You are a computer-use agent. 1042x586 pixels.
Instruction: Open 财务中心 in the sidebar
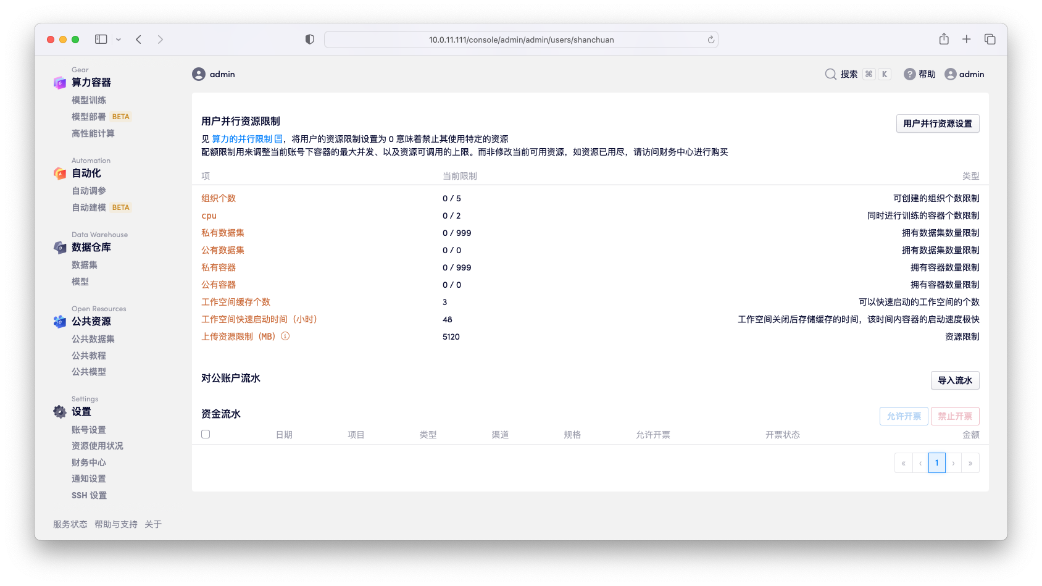point(89,463)
